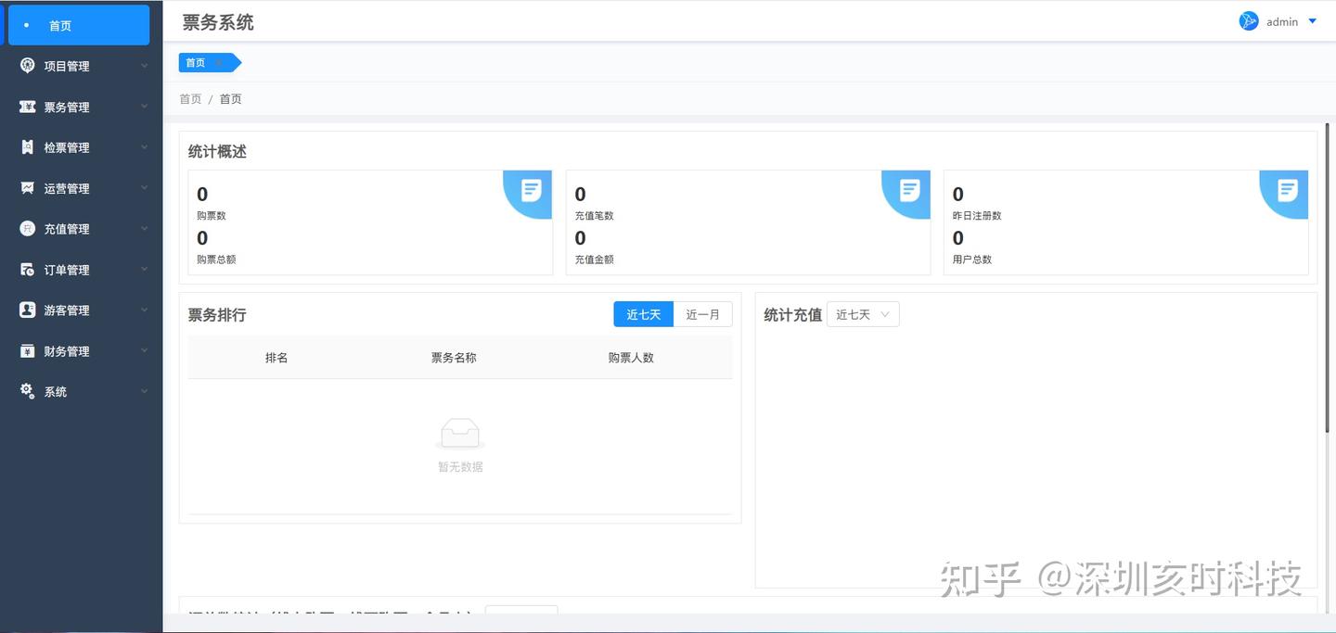This screenshot has height=633, width=1336.
Task: Click the 系统 gears icon
Action: point(28,391)
